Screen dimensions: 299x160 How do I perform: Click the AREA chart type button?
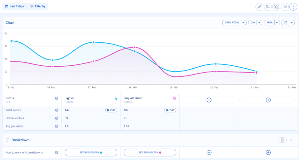pos(269,22)
